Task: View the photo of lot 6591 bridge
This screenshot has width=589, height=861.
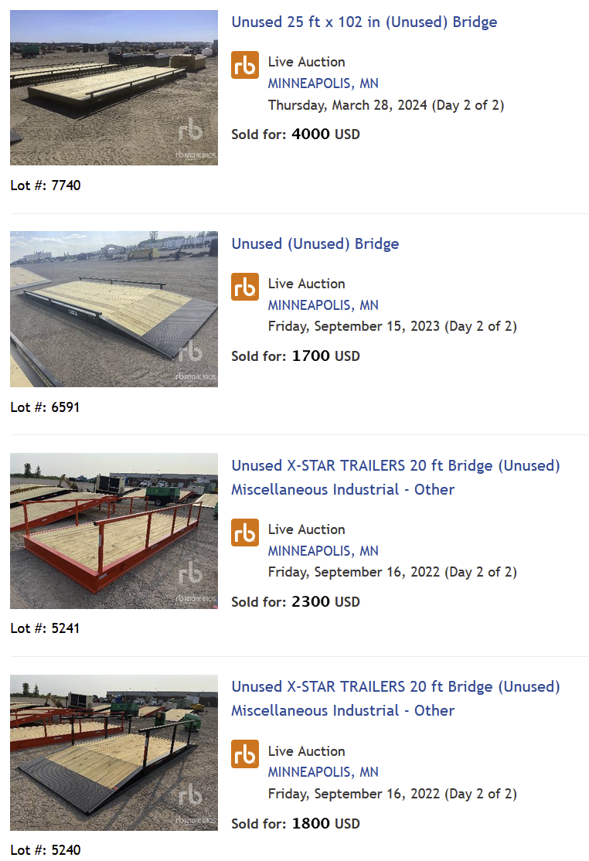Action: (x=114, y=309)
